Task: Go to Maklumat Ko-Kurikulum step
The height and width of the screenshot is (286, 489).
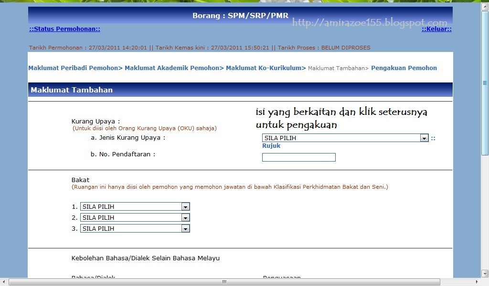Action: coord(266,68)
